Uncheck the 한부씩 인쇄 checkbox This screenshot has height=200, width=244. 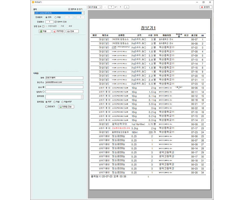click(x=56, y=22)
